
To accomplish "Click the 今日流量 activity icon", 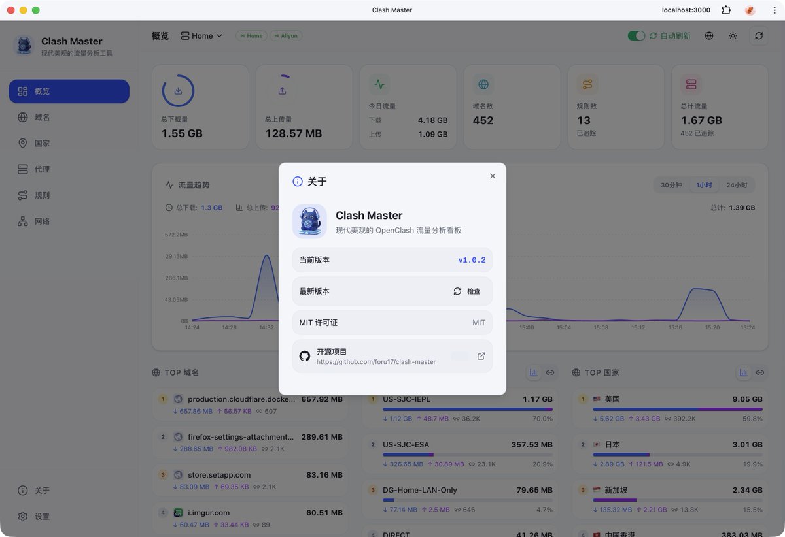I will click(x=379, y=84).
